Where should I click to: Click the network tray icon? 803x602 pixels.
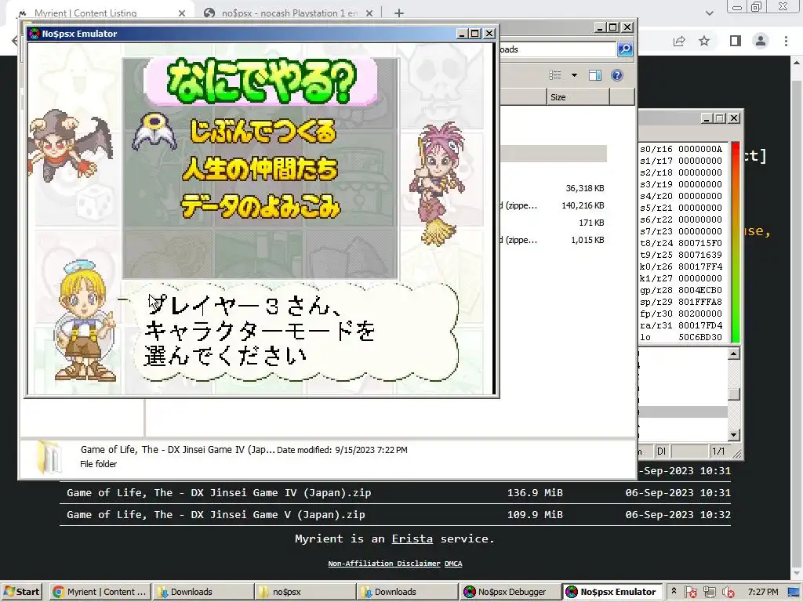(x=709, y=593)
